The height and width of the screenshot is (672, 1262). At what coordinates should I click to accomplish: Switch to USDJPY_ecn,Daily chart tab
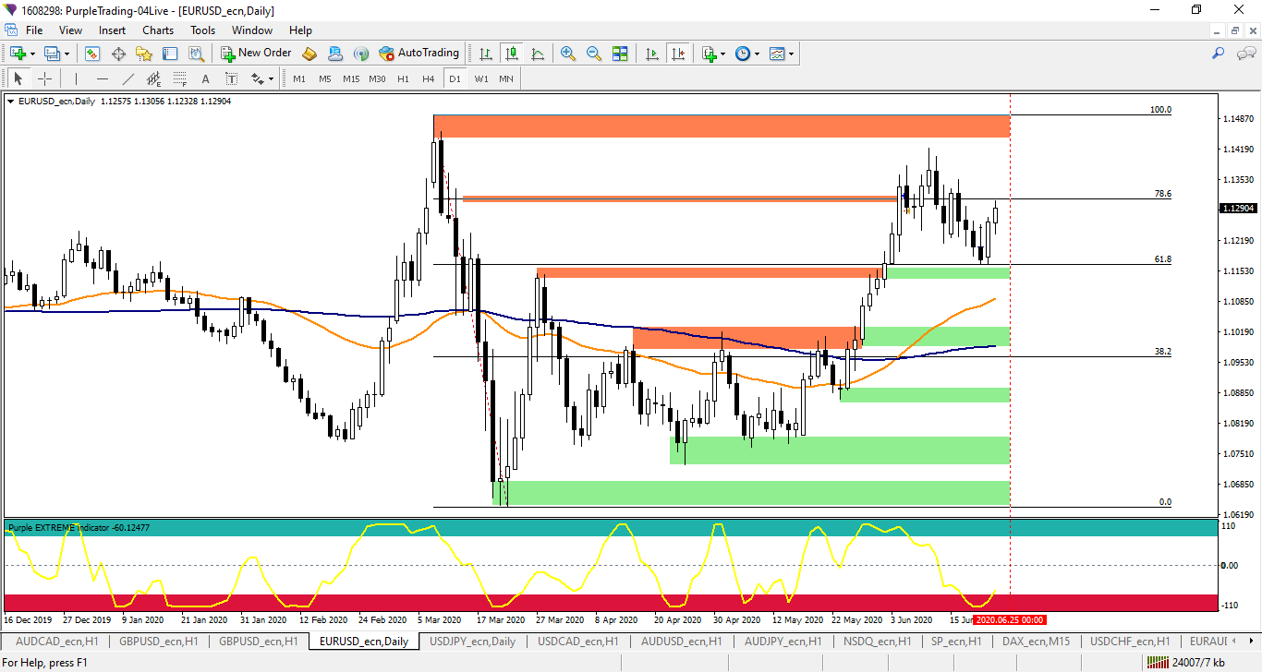pos(473,642)
